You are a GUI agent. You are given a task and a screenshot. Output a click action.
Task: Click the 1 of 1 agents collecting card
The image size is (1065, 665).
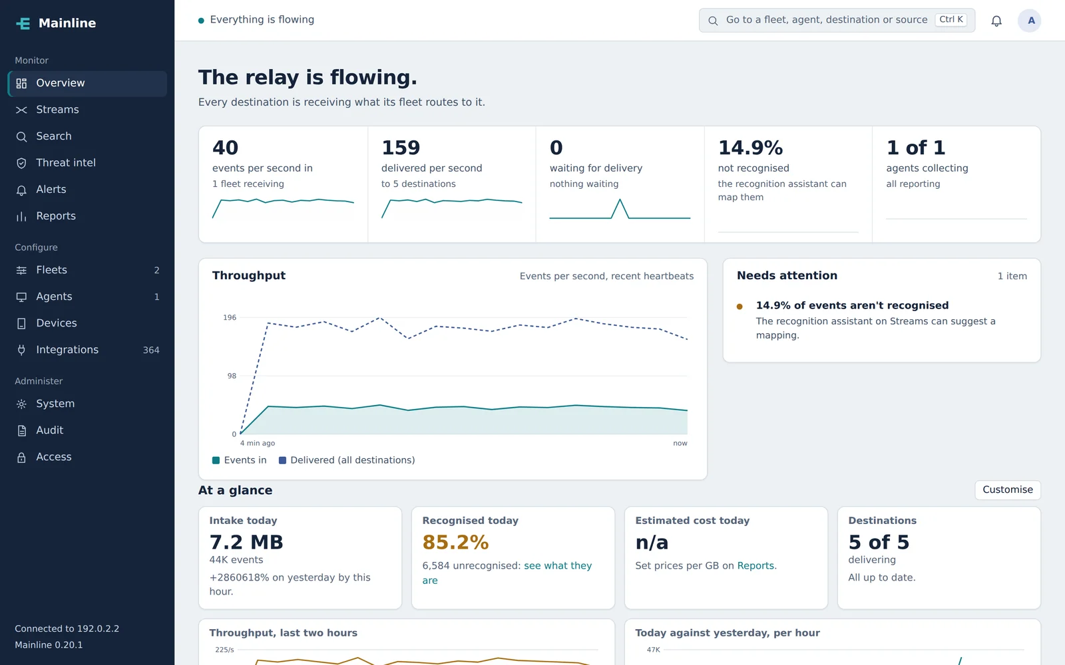tap(957, 184)
